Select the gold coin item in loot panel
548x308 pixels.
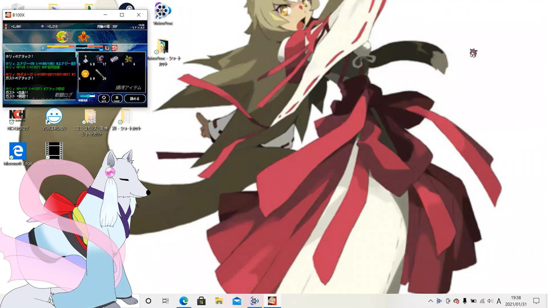[x=85, y=74]
